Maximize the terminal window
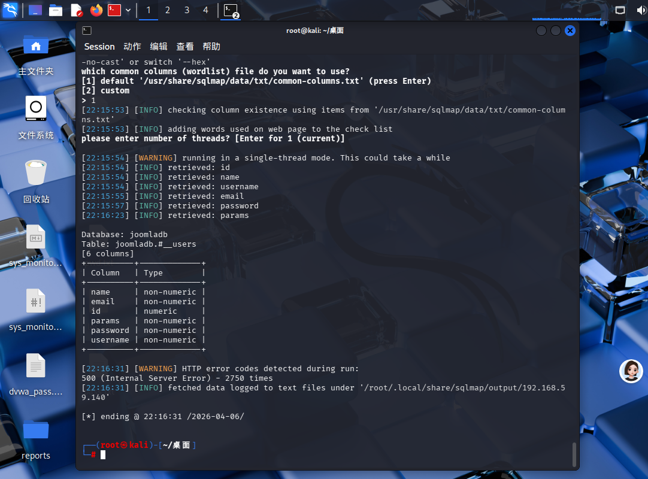 pyautogui.click(x=556, y=31)
